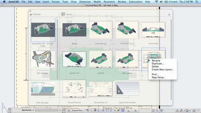Toggle highlighted blue square status button
This screenshot has height=113, width=201.
(123, 110)
